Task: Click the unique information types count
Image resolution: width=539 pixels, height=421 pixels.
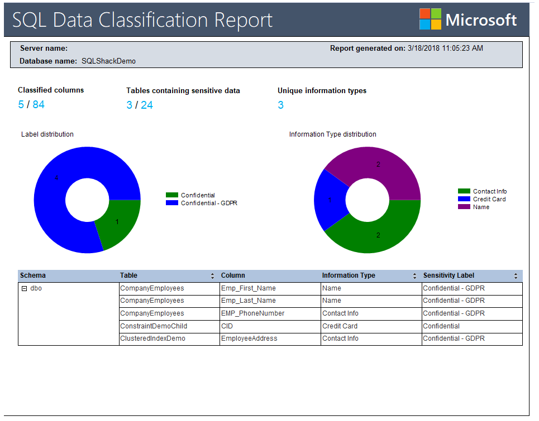Action: point(280,105)
